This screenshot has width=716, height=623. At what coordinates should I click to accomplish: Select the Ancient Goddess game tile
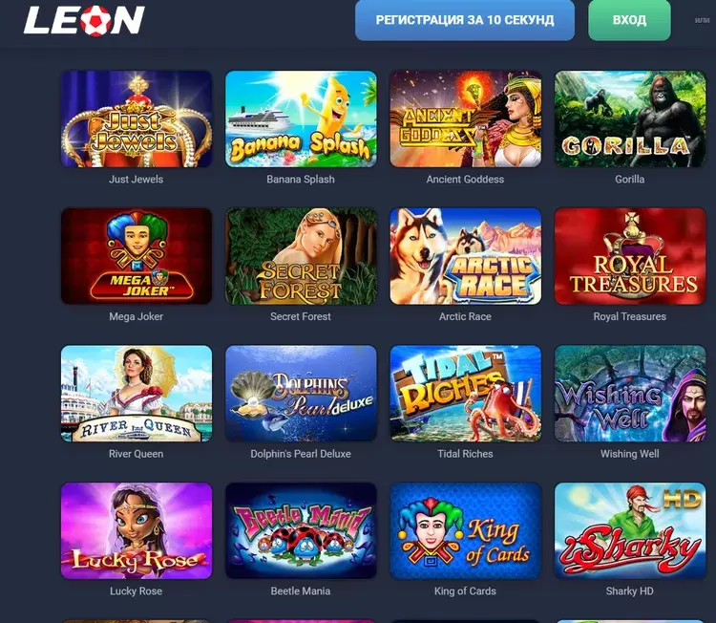tap(465, 118)
